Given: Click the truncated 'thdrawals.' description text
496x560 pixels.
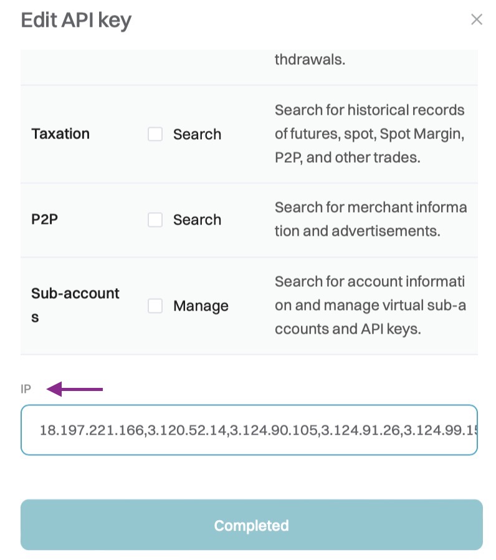Looking at the screenshot, I should pyautogui.click(x=310, y=60).
